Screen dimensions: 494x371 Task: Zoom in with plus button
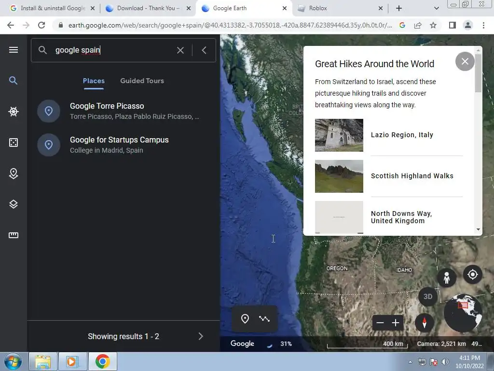click(396, 323)
